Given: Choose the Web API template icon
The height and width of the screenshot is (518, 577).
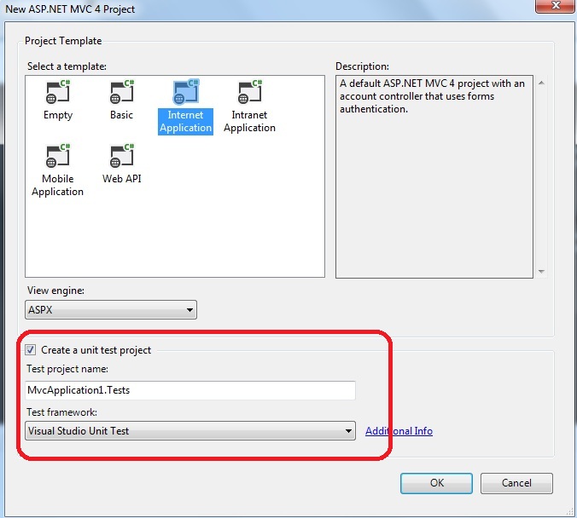Looking at the screenshot, I should (122, 156).
